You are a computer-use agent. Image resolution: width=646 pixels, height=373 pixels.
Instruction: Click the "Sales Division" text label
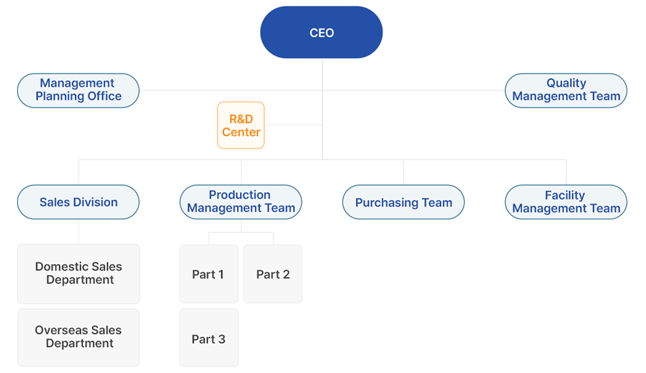tap(78, 202)
